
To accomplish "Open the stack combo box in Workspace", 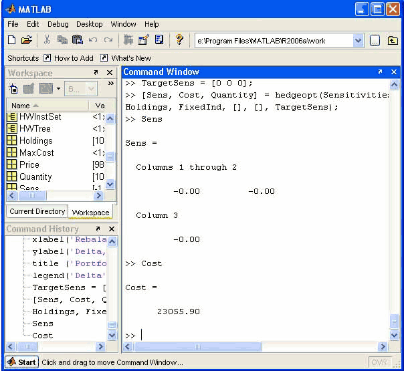I will [81, 89].
